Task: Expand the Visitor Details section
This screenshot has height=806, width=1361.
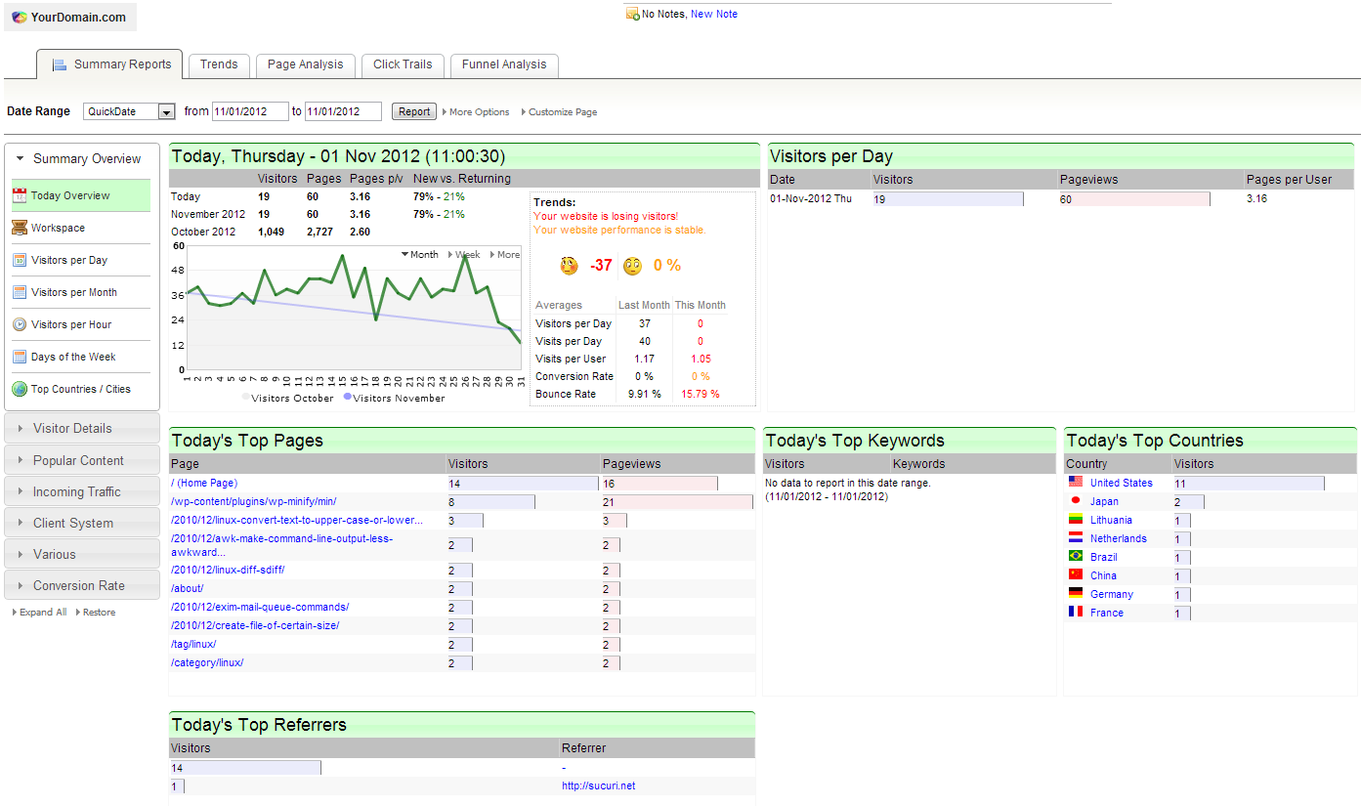Action: pyautogui.click(x=72, y=428)
